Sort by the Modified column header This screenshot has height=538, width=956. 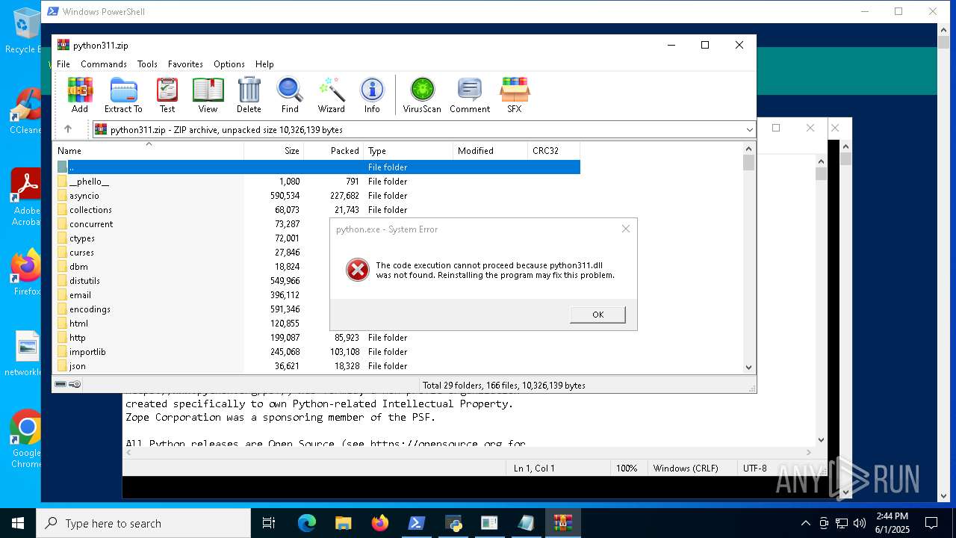click(490, 150)
